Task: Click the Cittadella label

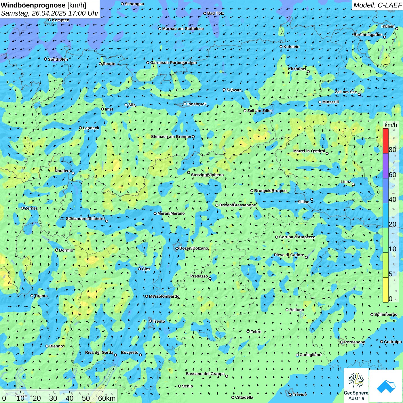Action: point(244,397)
